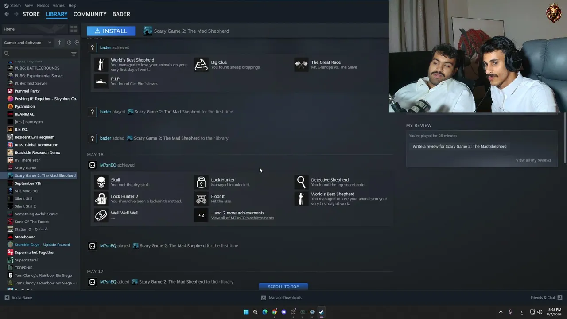This screenshot has height=319, width=567.
Task: Write a review for Scary Game 2
Action: 459,146
